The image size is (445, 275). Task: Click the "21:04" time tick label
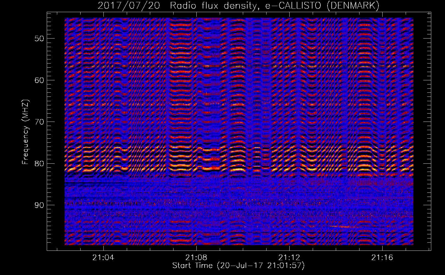pyautogui.click(x=103, y=258)
